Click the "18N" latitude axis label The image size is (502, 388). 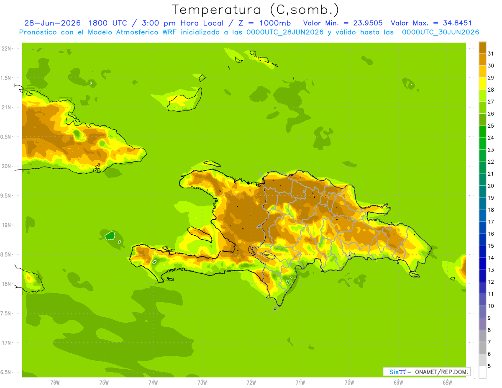(6, 284)
